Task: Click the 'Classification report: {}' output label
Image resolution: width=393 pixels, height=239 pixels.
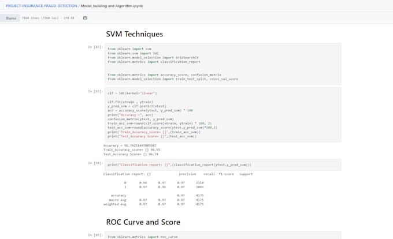Action: pos(127,174)
